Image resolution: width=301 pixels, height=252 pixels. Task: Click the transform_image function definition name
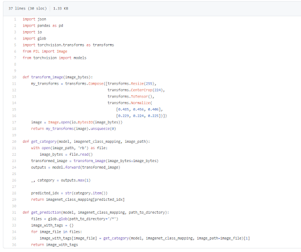[x=47, y=77]
